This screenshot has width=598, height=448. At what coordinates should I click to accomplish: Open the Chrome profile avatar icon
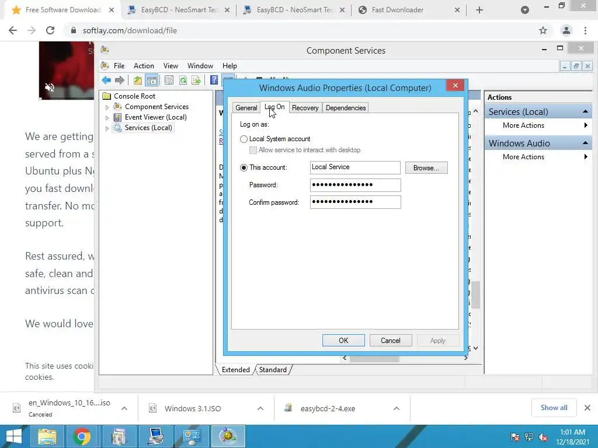coord(566,30)
